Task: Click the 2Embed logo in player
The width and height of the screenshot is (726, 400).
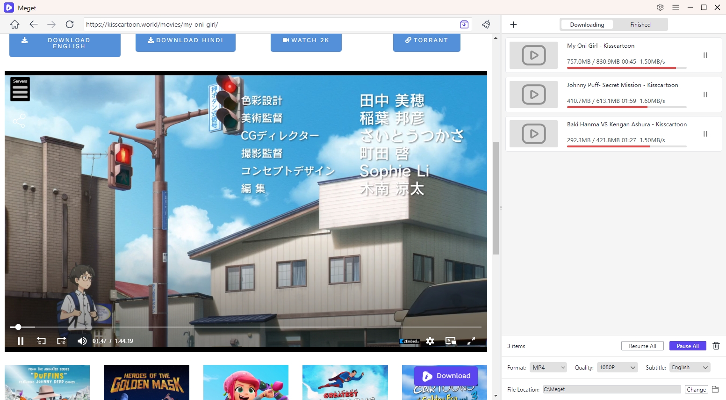Action: tap(410, 341)
